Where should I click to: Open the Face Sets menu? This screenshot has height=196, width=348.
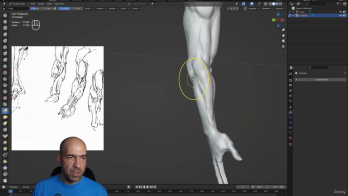click(x=59, y=4)
